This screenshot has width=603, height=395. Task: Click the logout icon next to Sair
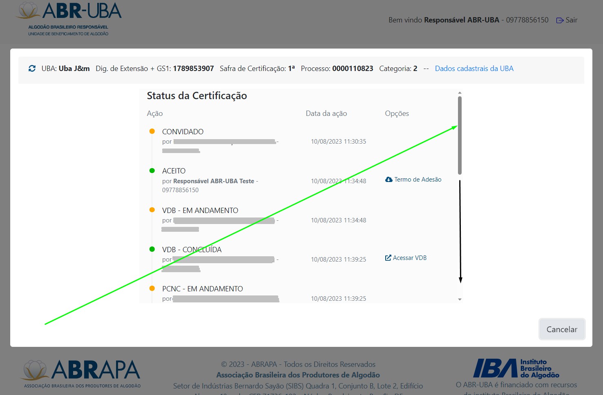(560, 20)
